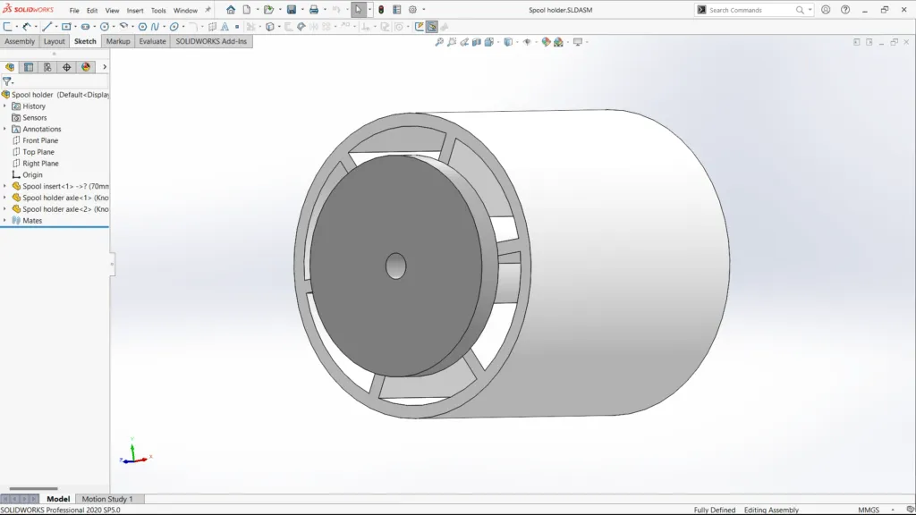916x515 pixels.
Task: Select the Front Plane in feature tree
Action: 40,140
